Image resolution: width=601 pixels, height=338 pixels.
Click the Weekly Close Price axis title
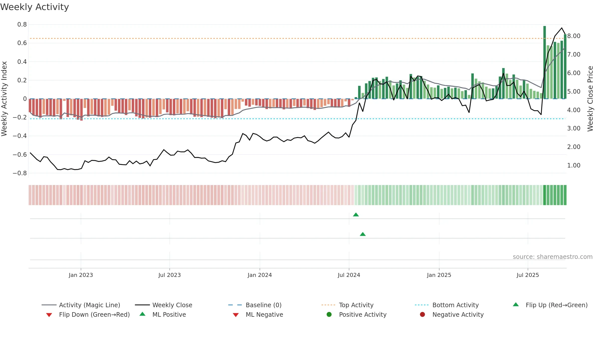coord(590,99)
